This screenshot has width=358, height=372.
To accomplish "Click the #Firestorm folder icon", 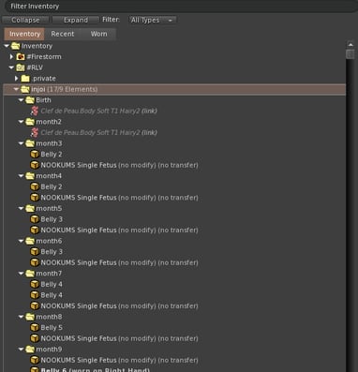I will tap(21, 57).
